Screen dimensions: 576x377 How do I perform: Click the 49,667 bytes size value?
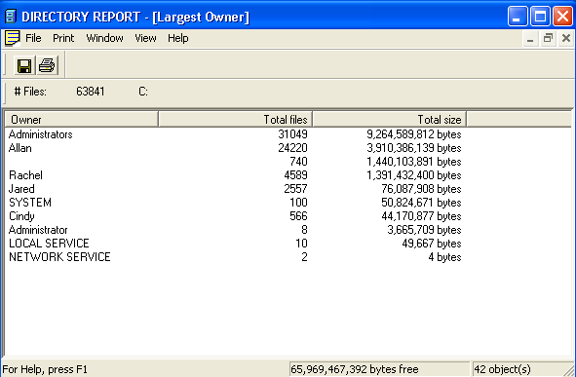tap(432, 244)
